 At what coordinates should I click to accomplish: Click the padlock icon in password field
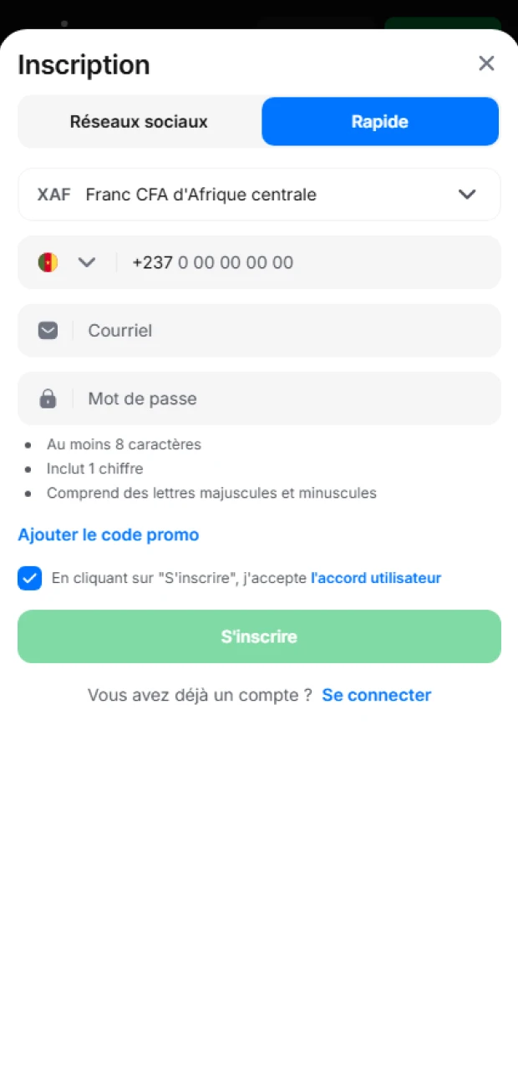point(48,398)
